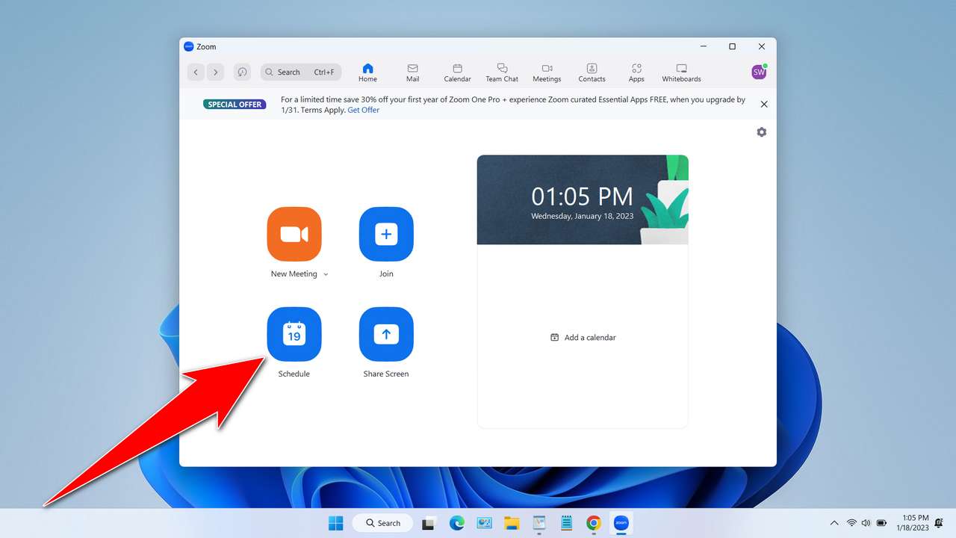Open the Apps section
Screen dimensions: 956x538
tap(636, 71)
